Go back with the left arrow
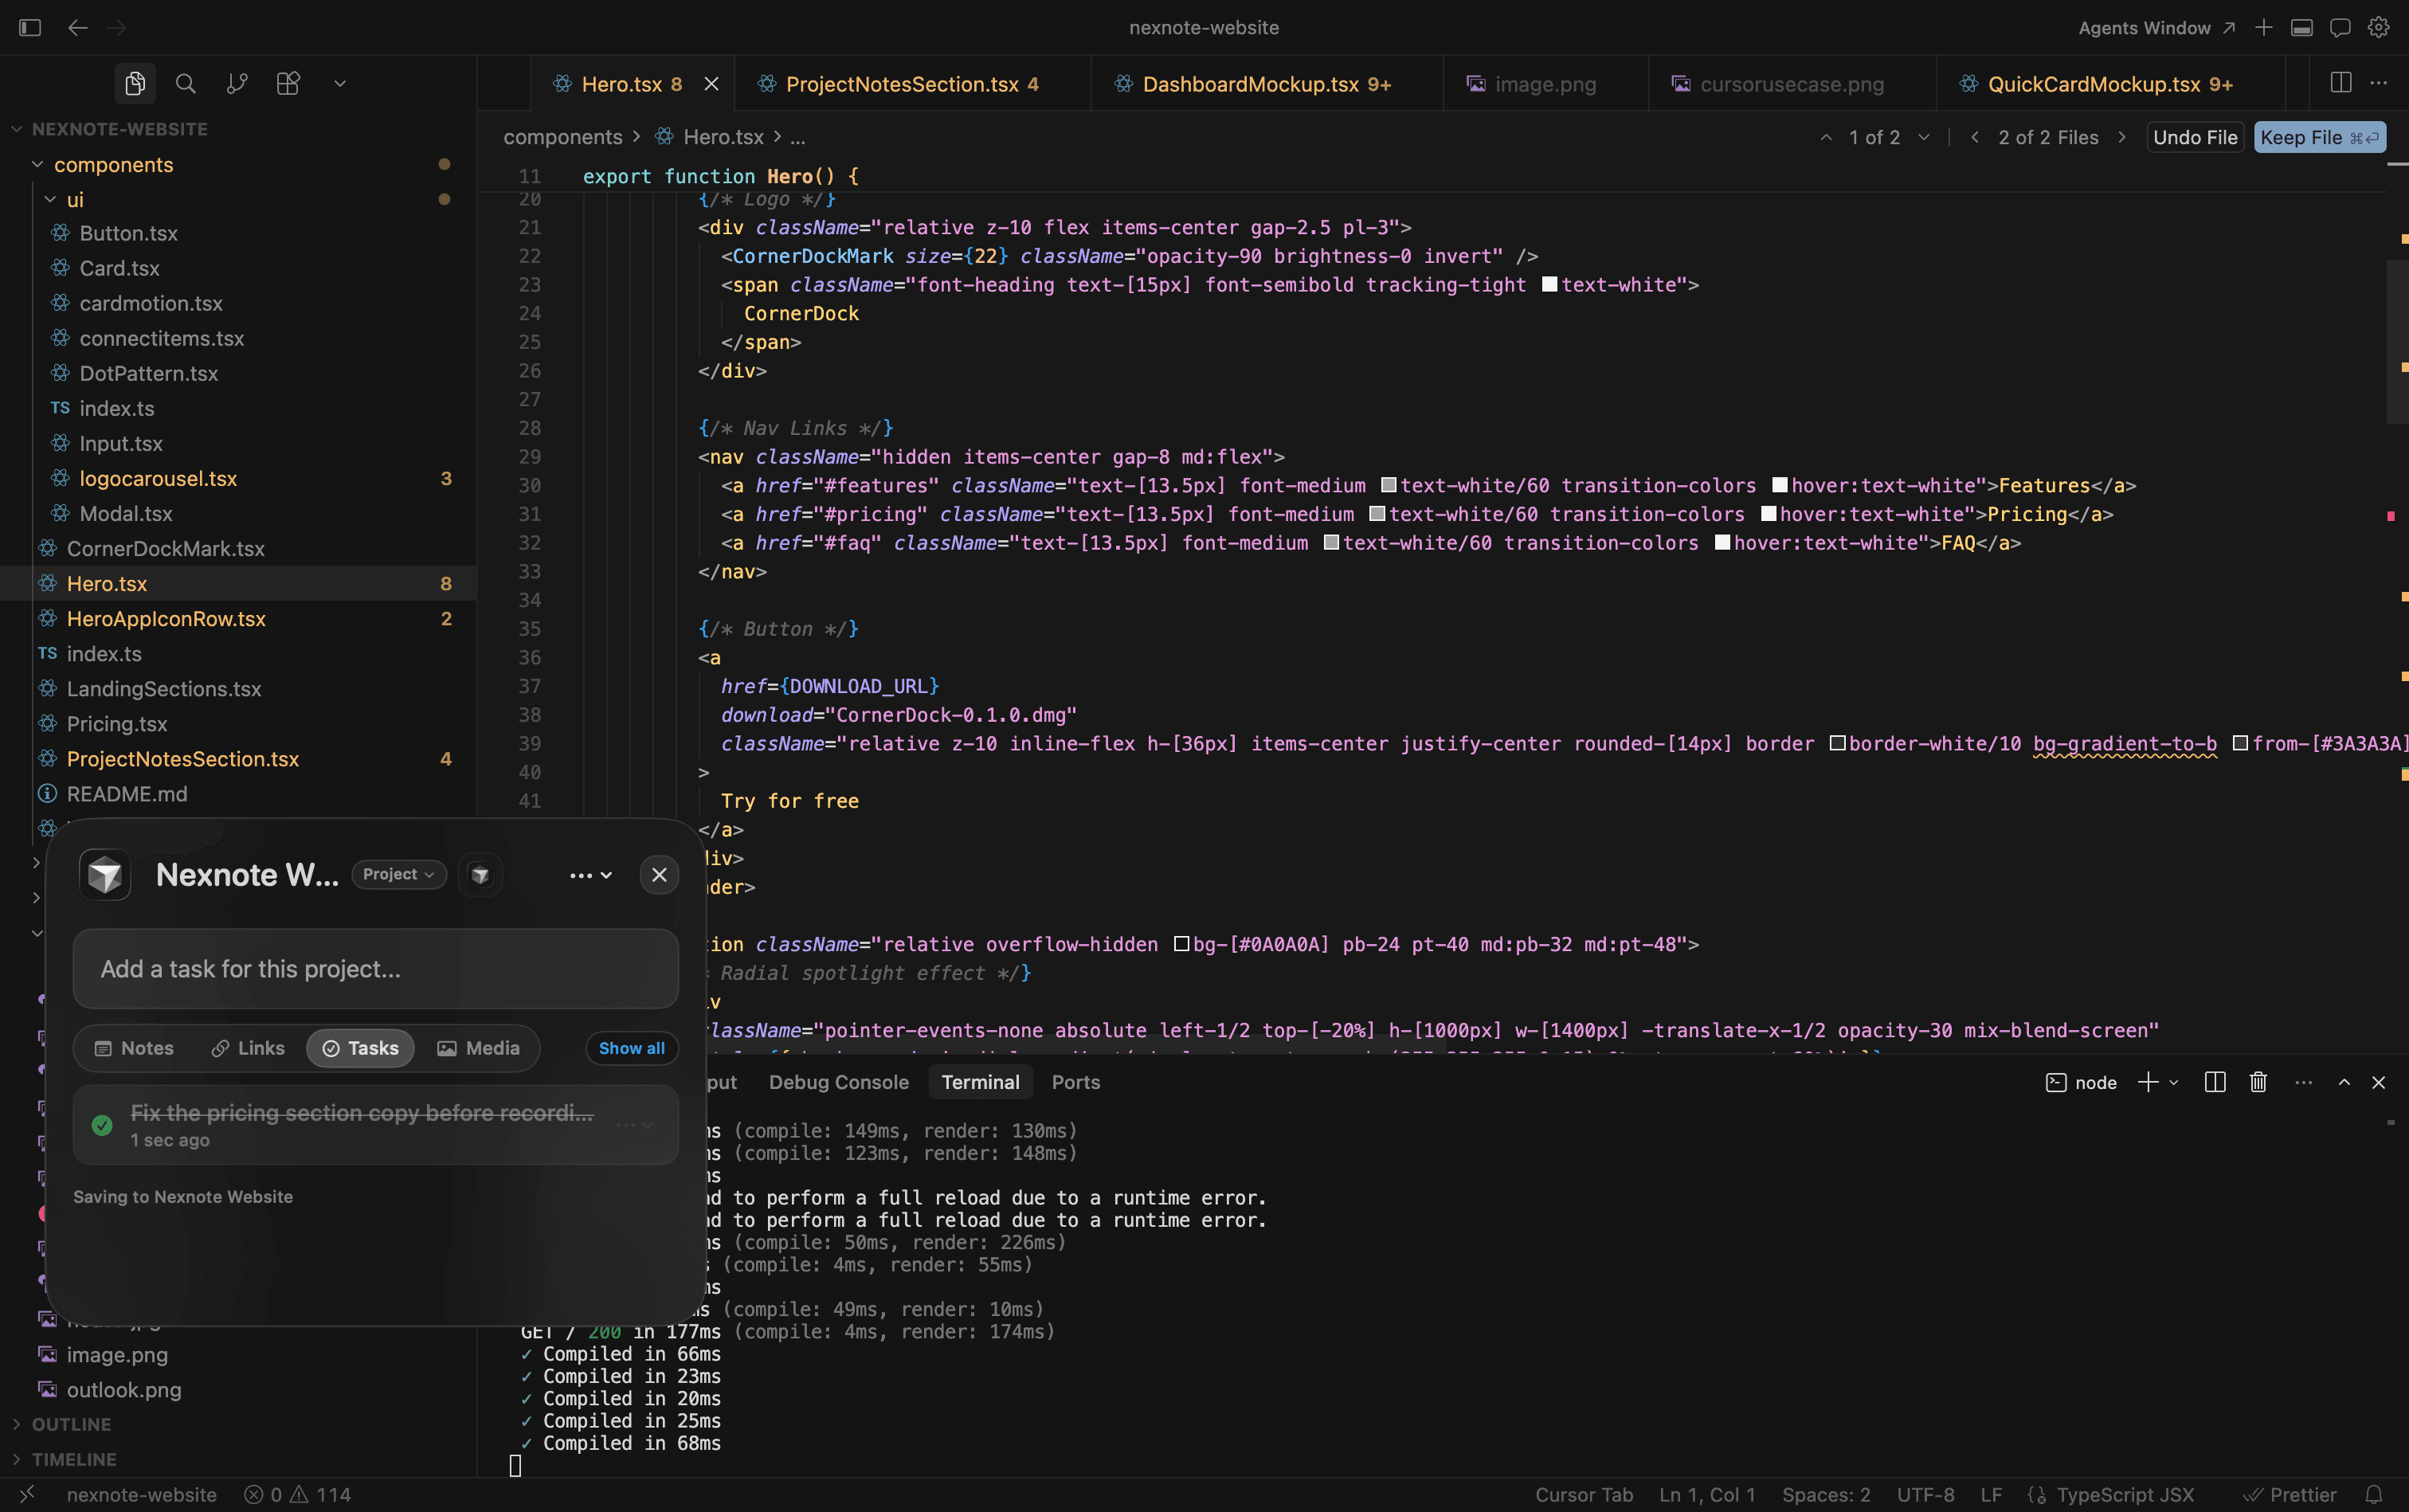 tap(78, 28)
